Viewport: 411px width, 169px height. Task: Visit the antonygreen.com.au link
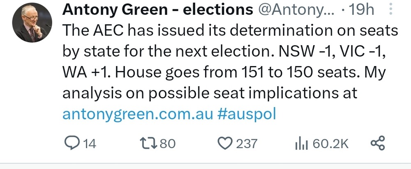click(137, 114)
